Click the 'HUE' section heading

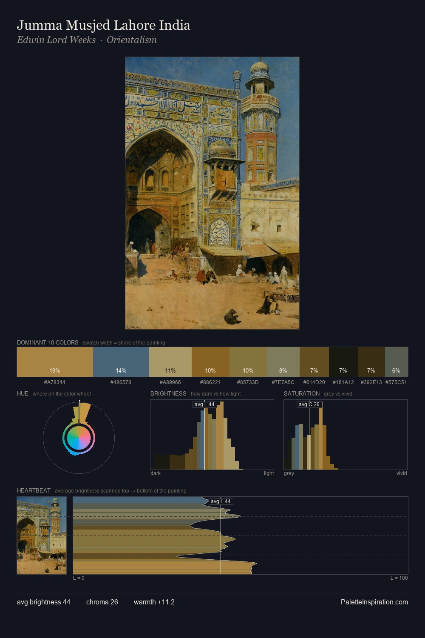coord(23,393)
